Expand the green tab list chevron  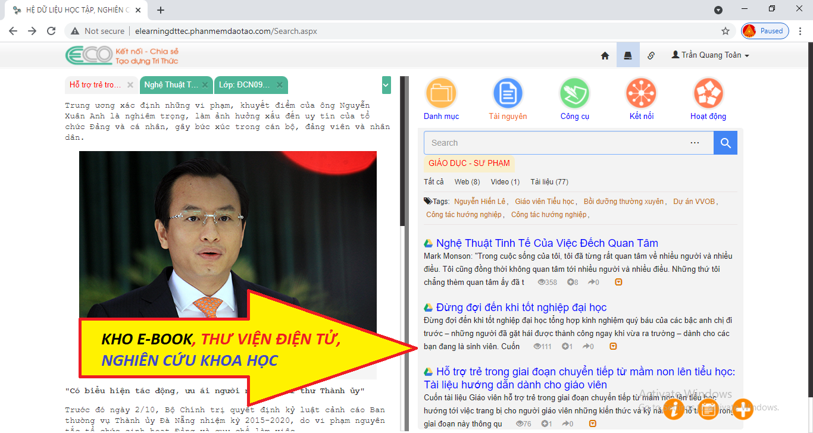click(386, 85)
